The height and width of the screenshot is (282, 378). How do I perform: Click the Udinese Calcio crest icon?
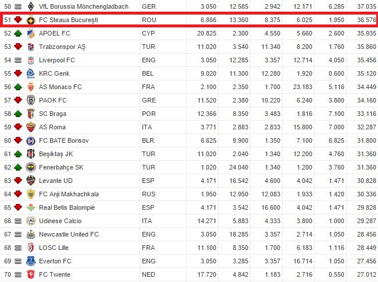click(x=31, y=221)
